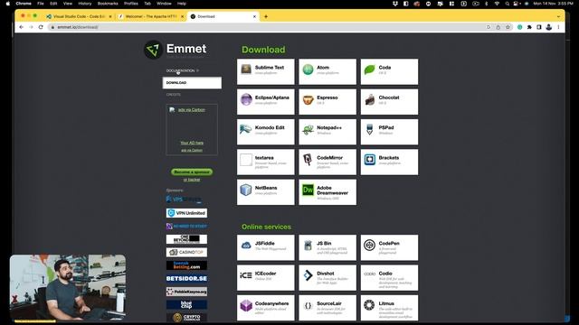Screen dimensions: 579x325
Task: Follow the 'or backer' link
Action: [192, 180]
